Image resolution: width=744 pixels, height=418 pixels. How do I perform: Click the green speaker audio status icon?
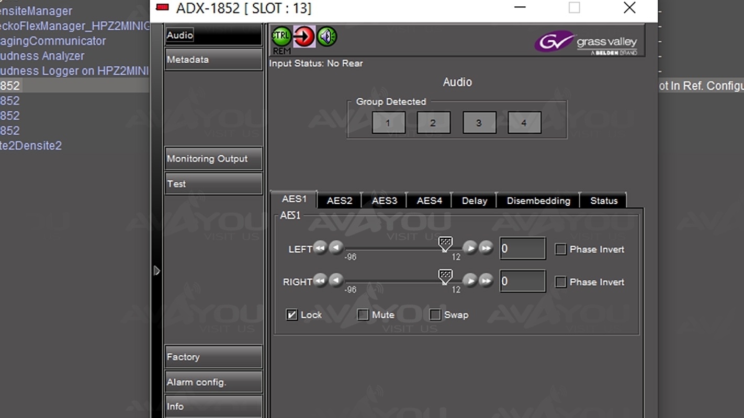[x=327, y=37]
